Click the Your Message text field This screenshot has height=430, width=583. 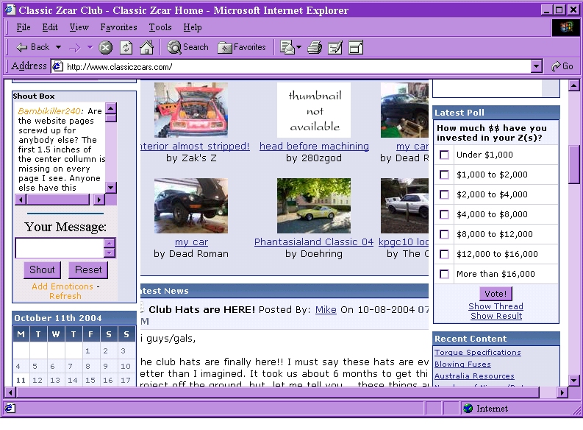pos(60,248)
